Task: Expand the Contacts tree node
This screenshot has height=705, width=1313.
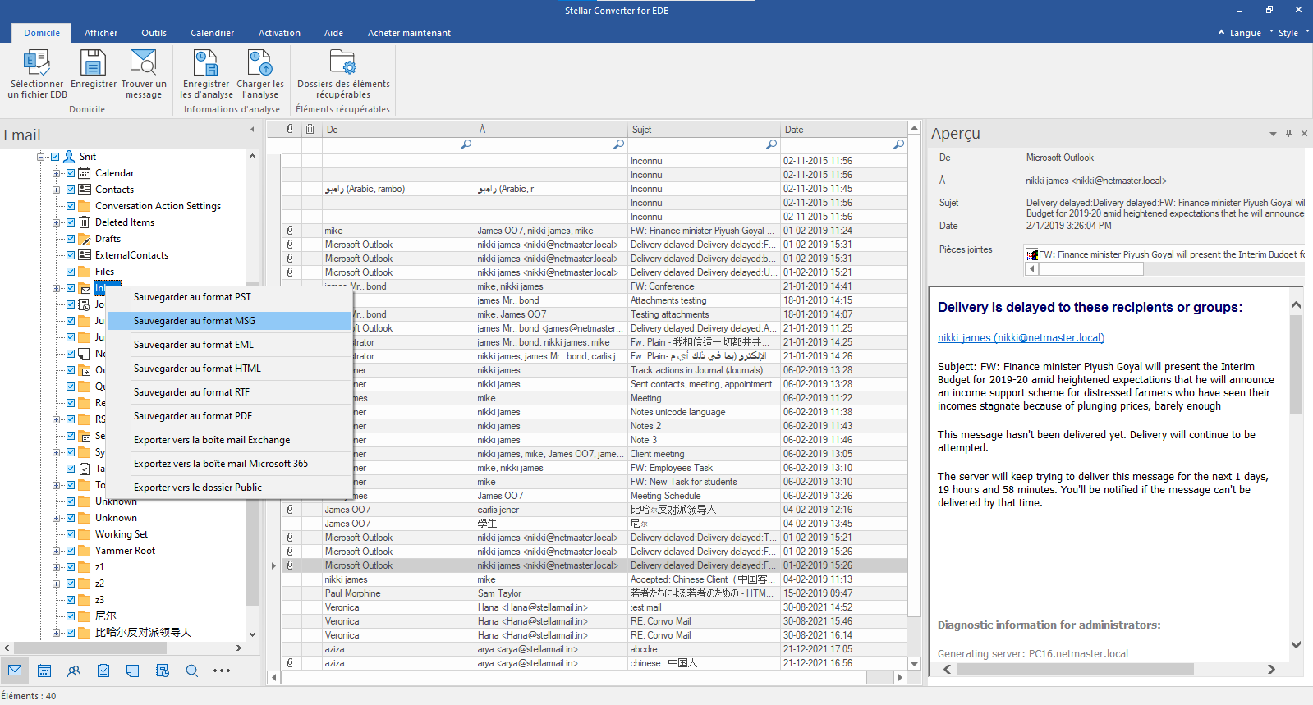Action: [x=56, y=190]
